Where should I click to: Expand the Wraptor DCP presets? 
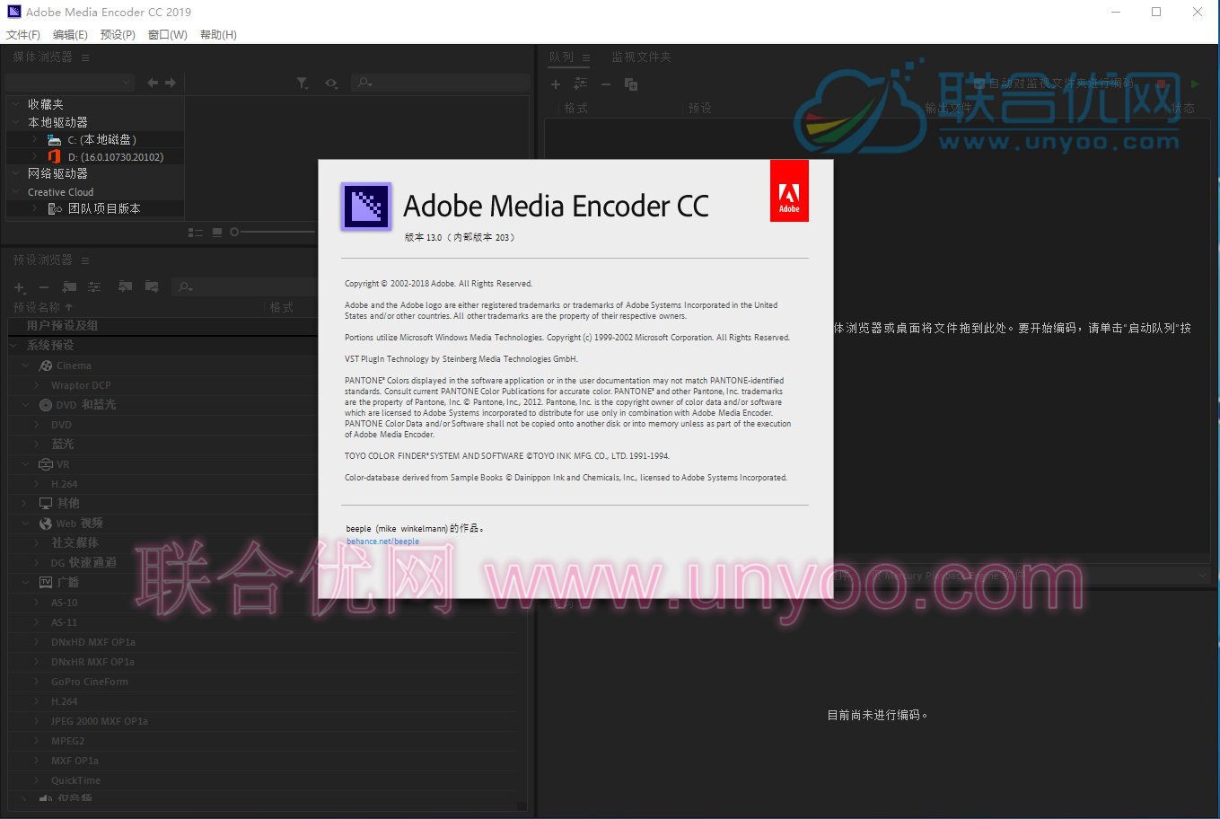[37, 385]
